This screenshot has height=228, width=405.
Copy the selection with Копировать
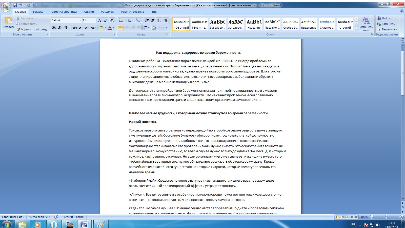tap(27, 24)
